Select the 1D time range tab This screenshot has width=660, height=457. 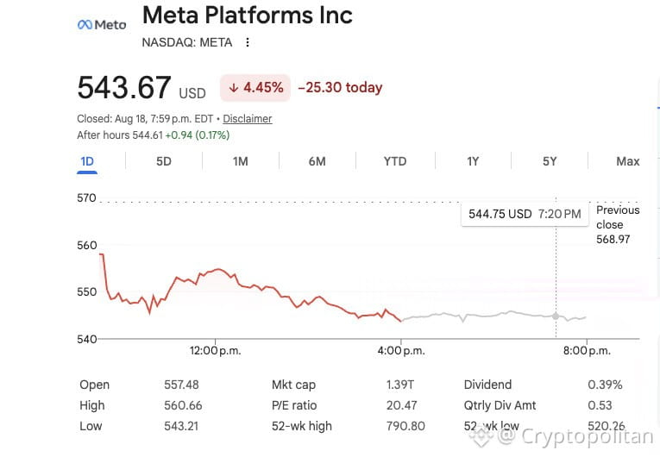(87, 161)
